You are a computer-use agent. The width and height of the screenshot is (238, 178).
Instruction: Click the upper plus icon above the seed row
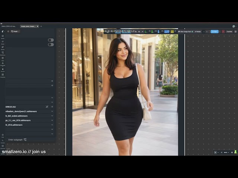(52, 81)
